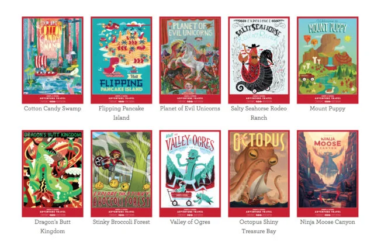Click the 'Flipping Pancake Island' caption link
The image size is (374, 249).
(121, 113)
